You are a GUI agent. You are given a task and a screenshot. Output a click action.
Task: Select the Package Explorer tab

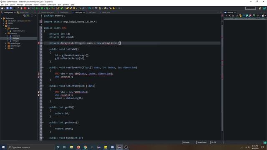coord(8,12)
